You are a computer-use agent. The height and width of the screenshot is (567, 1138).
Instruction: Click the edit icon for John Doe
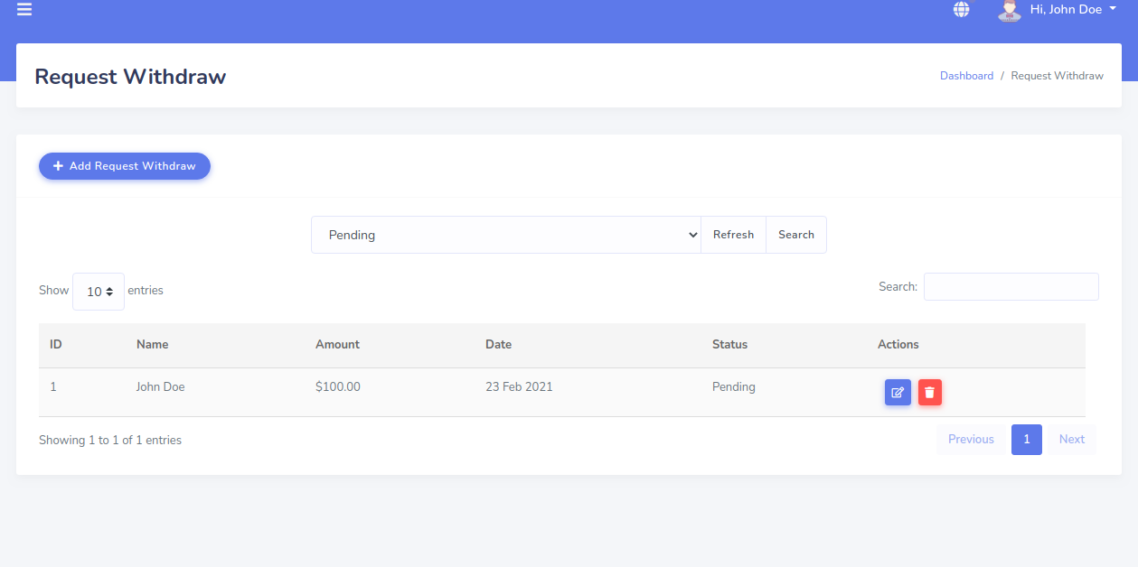point(898,392)
